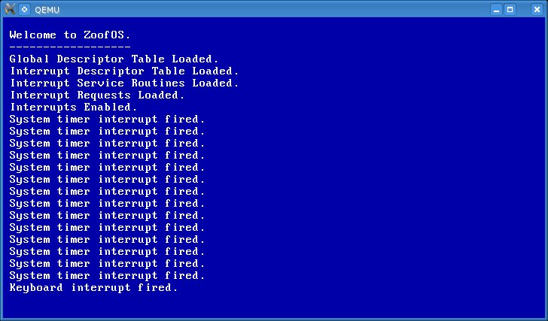Image resolution: width=548 pixels, height=321 pixels.
Task: Click the dashed separator under the welcome text
Action: point(70,46)
